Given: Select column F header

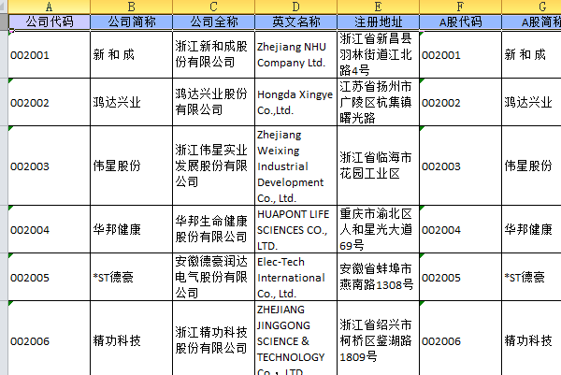Looking at the screenshot, I should point(460,7).
